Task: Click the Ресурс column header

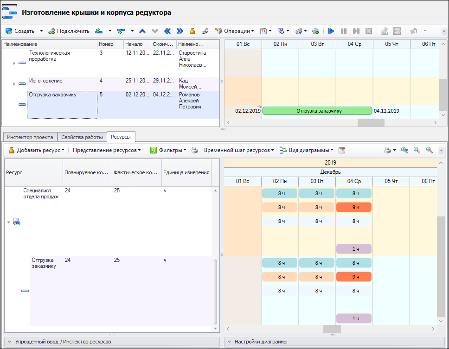Action: click(x=34, y=172)
